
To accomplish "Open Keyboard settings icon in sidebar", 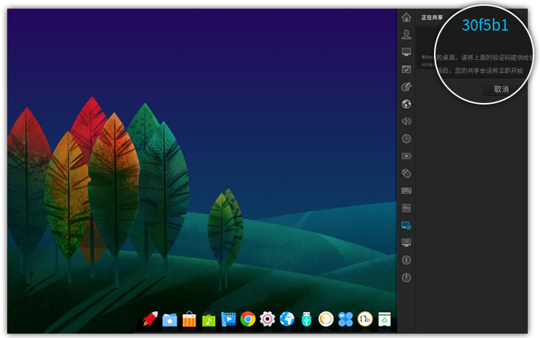I will (407, 191).
